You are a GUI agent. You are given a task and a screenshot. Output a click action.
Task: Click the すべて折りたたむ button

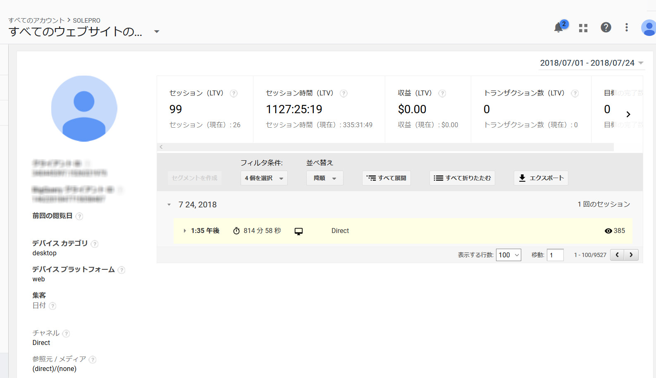[x=462, y=178]
